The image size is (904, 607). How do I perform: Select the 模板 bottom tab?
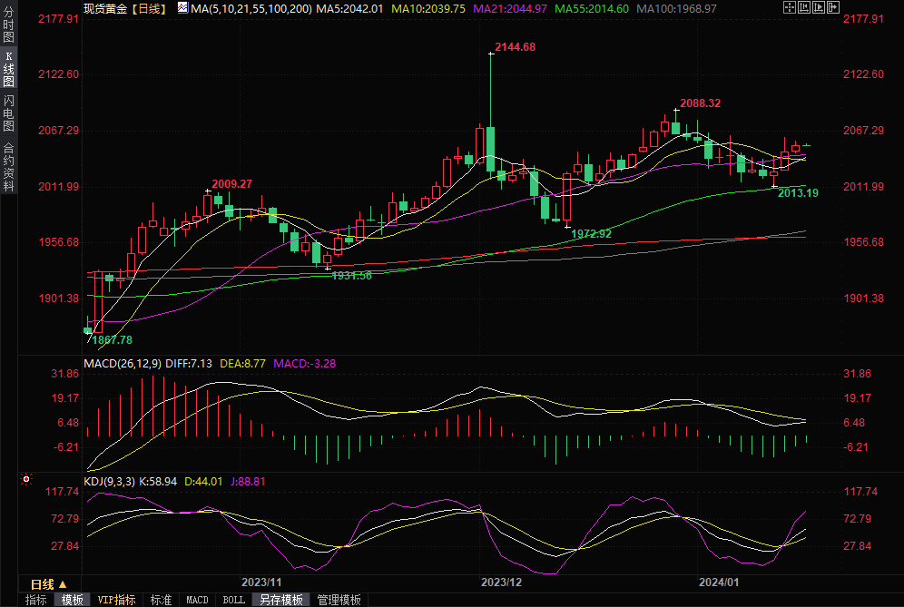pyautogui.click(x=73, y=600)
